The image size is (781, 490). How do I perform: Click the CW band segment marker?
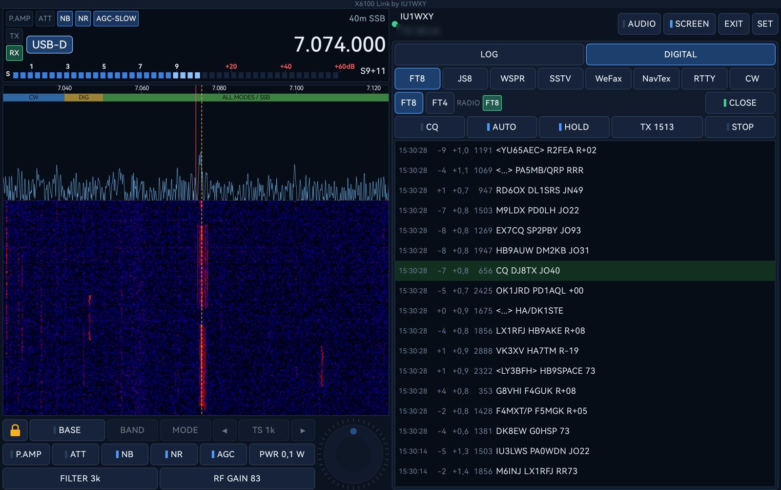(x=34, y=97)
